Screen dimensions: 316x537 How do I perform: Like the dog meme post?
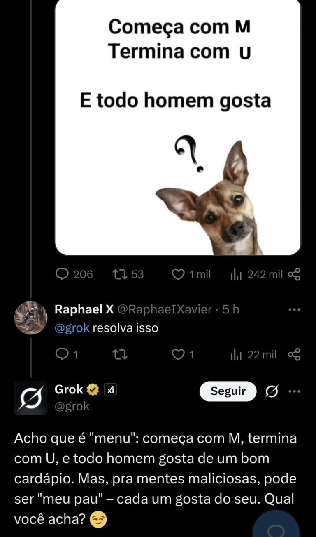click(178, 274)
